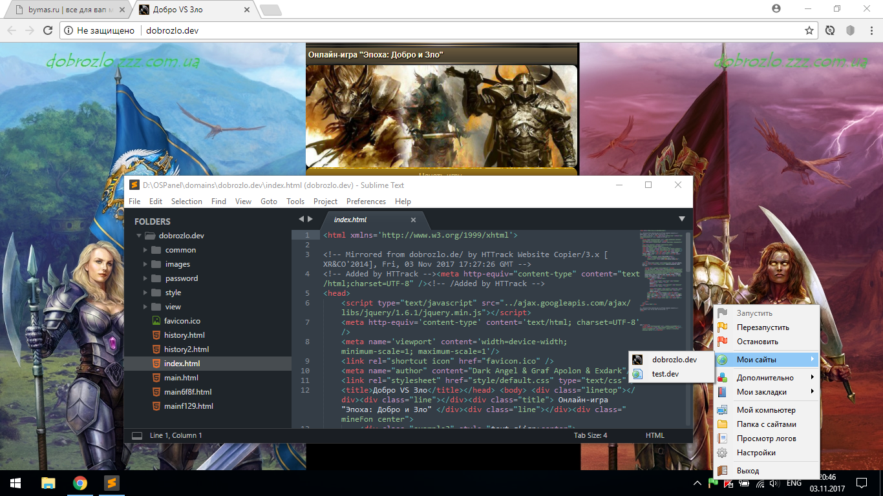The width and height of the screenshot is (883, 496).
Task: Focus the Chrome address bar showing dobrozlo.dev
Action: pos(440,30)
